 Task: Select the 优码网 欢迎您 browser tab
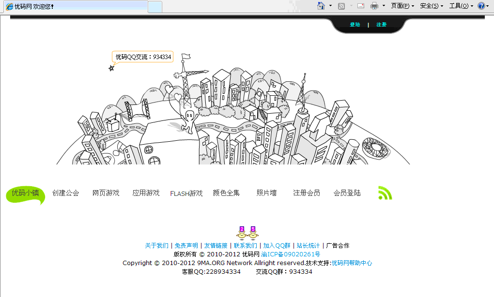73,5
